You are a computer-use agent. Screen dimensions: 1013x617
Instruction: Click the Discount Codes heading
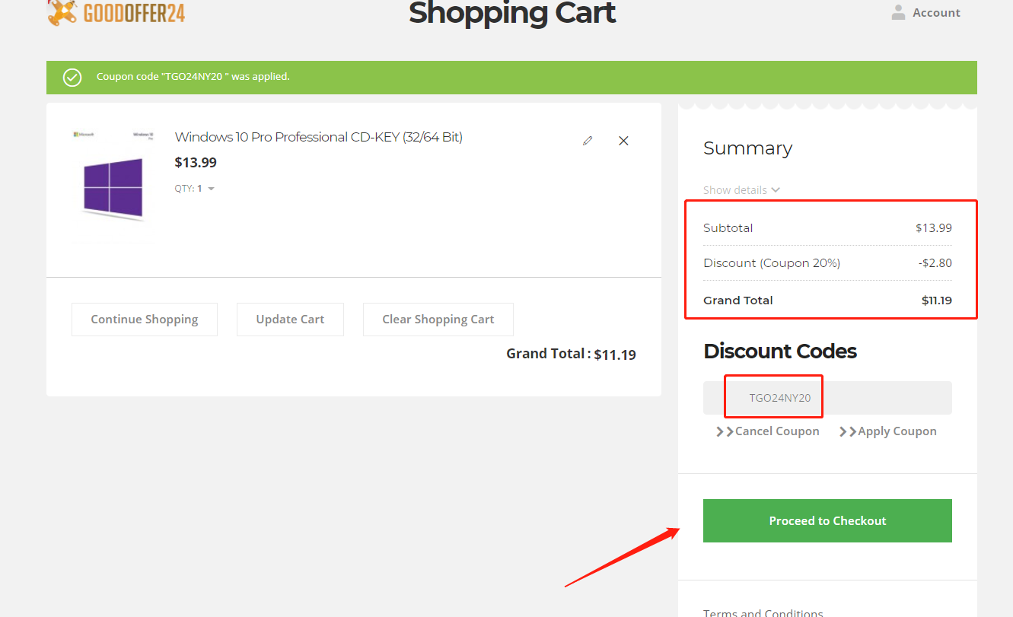tap(780, 351)
